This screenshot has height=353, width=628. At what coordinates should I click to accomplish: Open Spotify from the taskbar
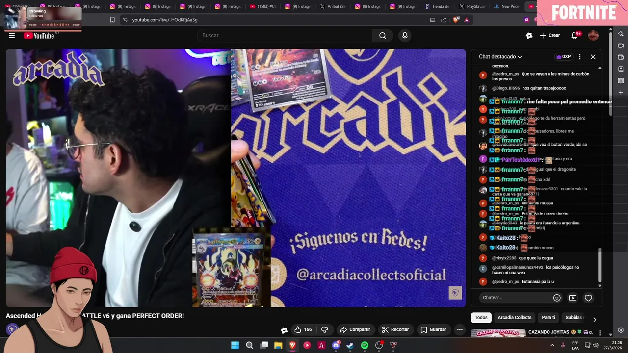coord(365,345)
